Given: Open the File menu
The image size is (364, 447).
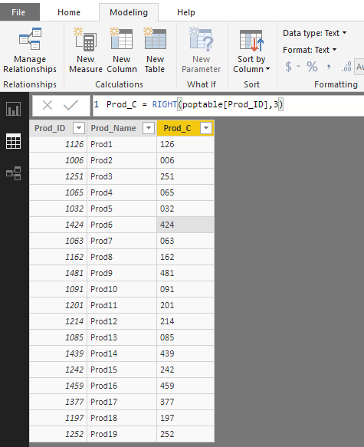Looking at the screenshot, I should coord(18,12).
